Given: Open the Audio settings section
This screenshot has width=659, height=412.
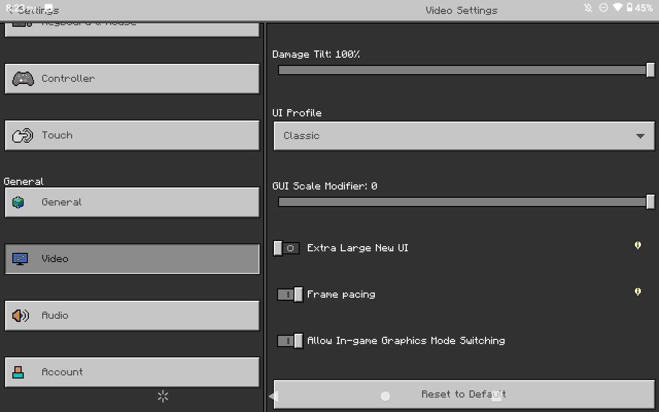Looking at the screenshot, I should click(132, 316).
